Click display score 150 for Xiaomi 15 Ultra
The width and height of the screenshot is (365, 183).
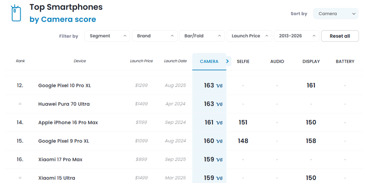(x=311, y=178)
